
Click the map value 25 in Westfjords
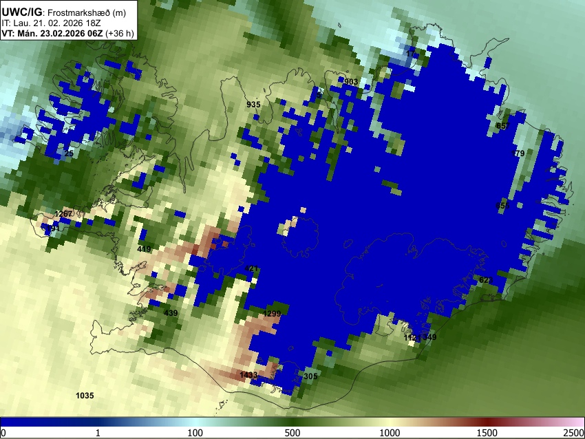(69, 153)
